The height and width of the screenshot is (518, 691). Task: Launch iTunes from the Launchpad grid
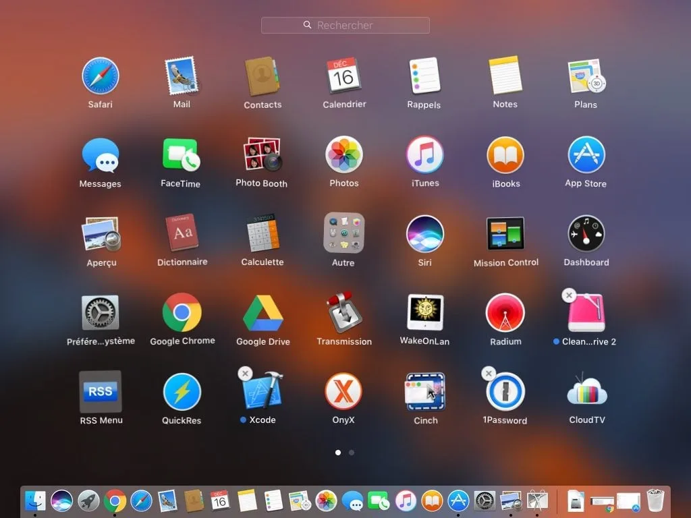425,154
